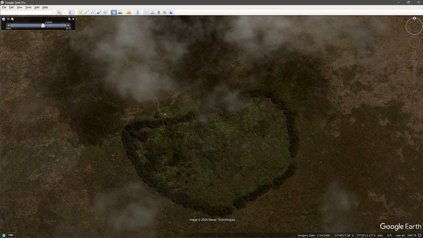Open the Add menu

point(37,7)
